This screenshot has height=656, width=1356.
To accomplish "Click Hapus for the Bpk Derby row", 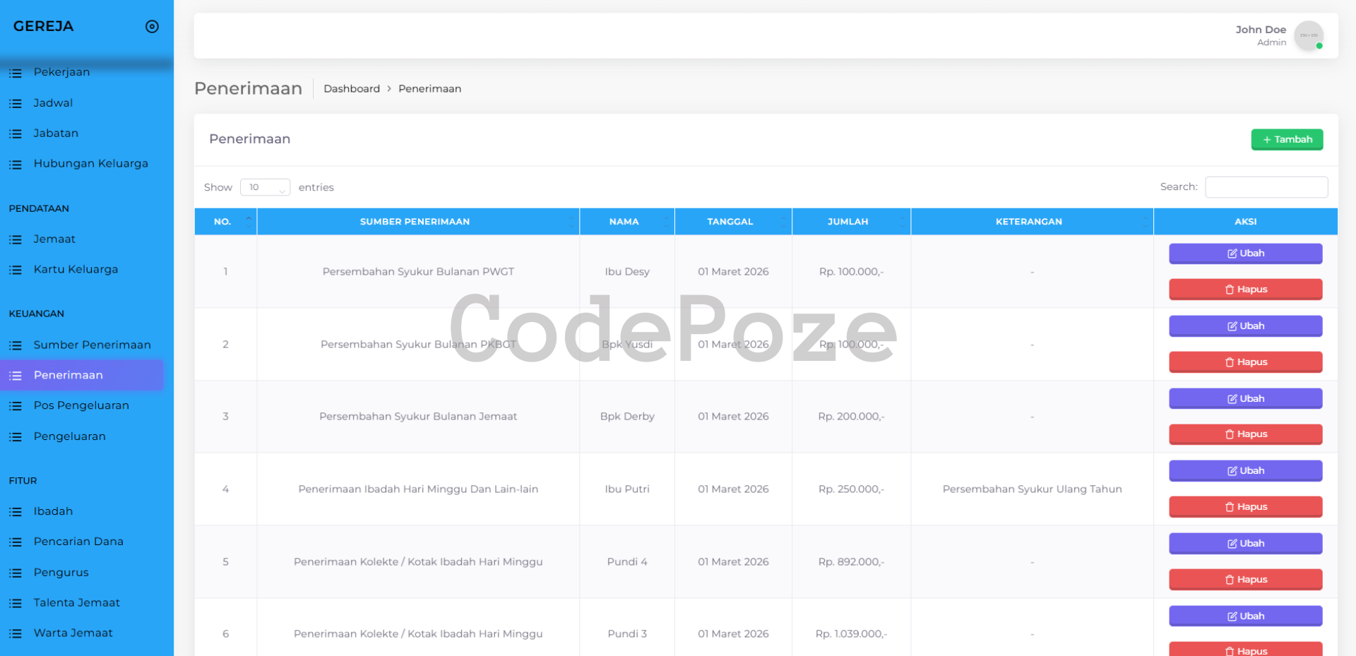I will (1245, 434).
